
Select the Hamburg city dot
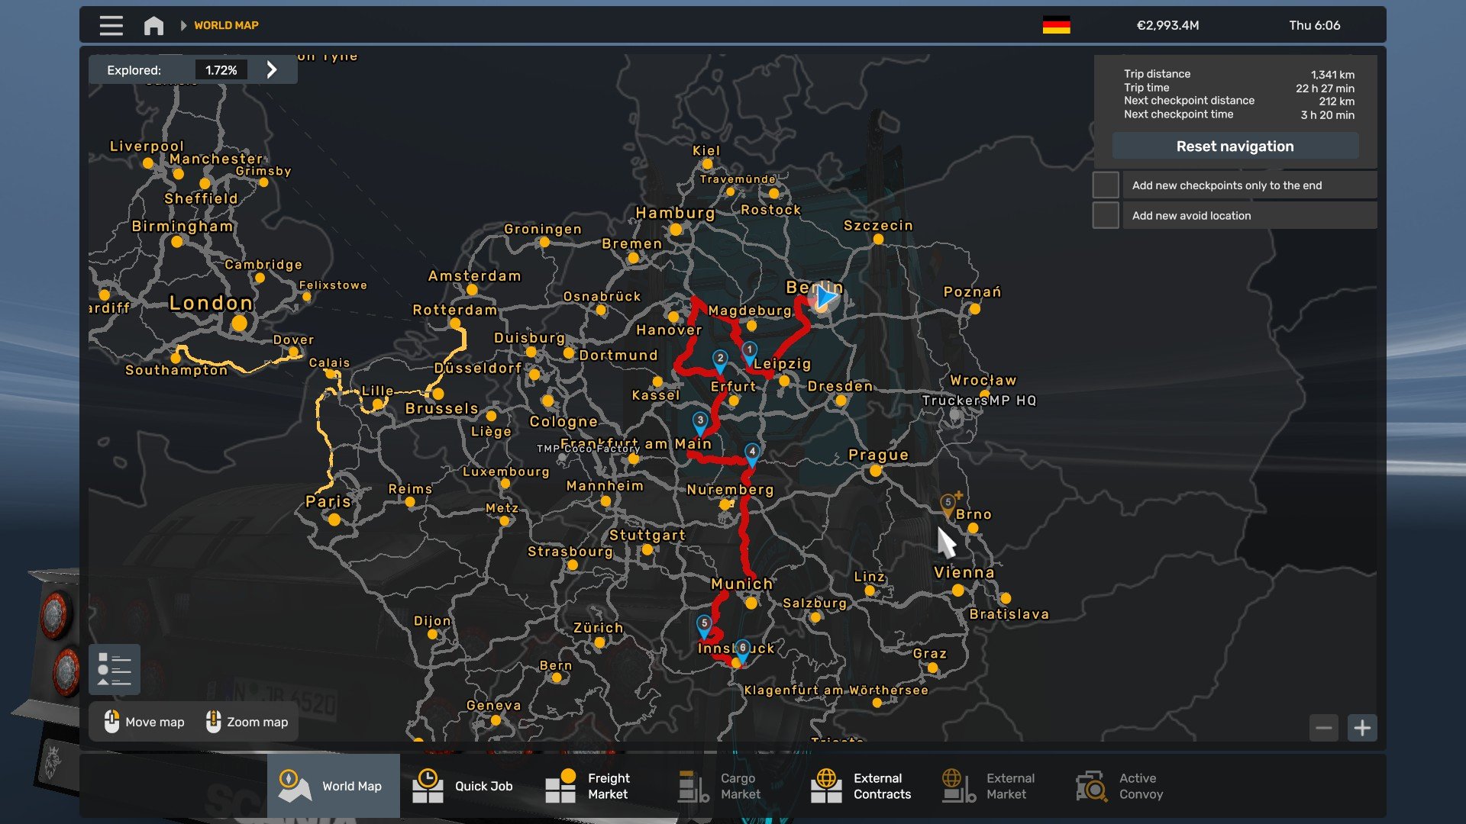[676, 229]
